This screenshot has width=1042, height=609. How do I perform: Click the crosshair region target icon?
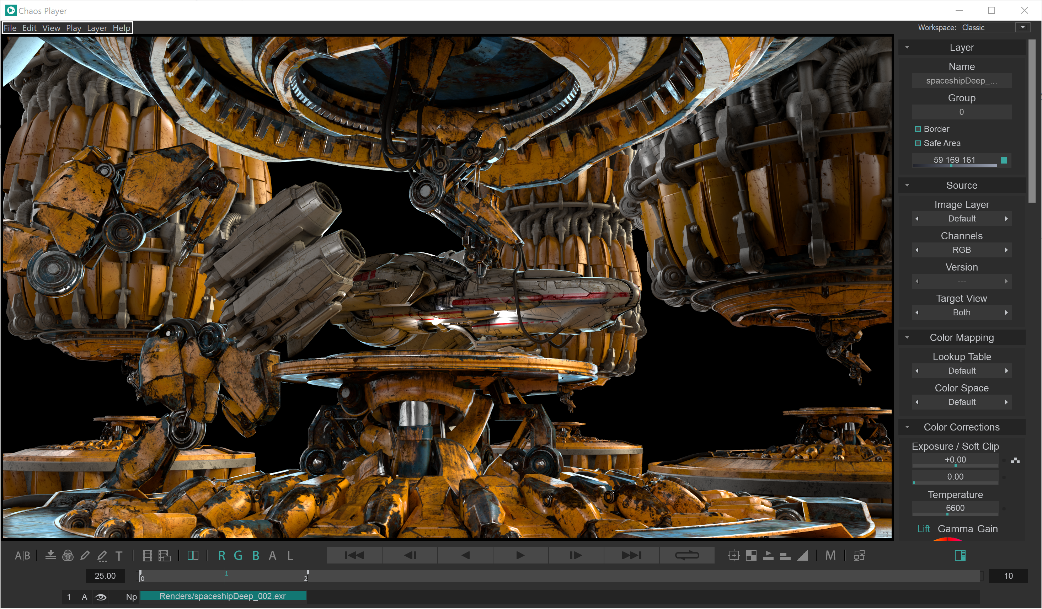click(734, 556)
